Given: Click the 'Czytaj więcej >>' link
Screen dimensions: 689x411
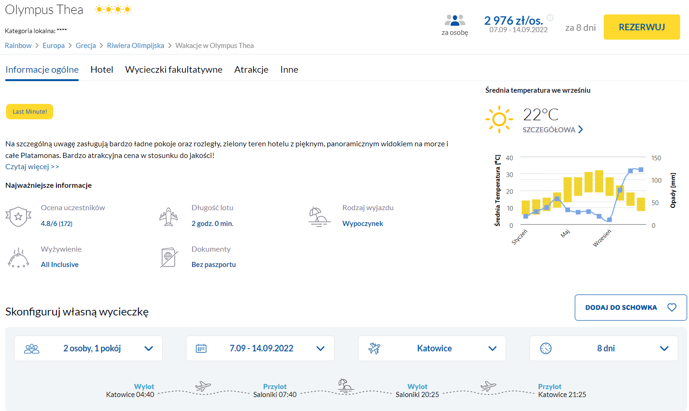Looking at the screenshot, I should click(32, 166).
